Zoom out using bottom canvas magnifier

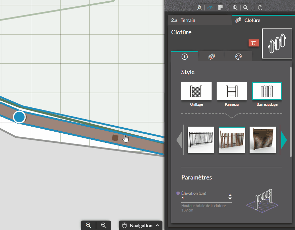tap(104, 225)
